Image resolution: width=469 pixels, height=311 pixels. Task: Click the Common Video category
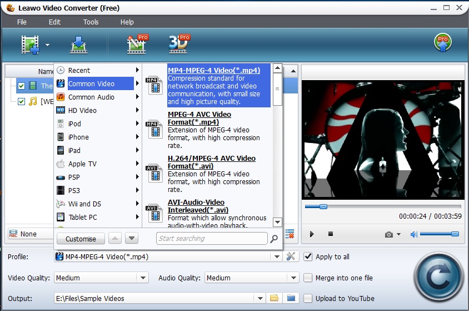click(x=98, y=83)
